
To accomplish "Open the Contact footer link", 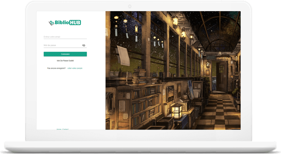I will point(65,129).
